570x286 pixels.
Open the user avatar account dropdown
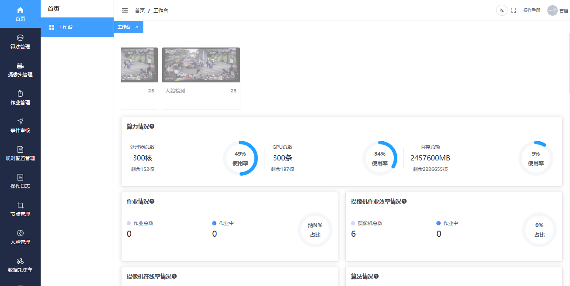[553, 10]
